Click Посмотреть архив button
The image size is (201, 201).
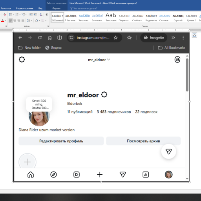[x=143, y=141]
